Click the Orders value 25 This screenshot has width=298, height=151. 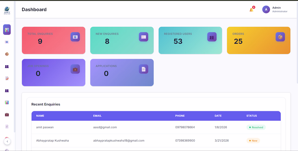point(238,41)
